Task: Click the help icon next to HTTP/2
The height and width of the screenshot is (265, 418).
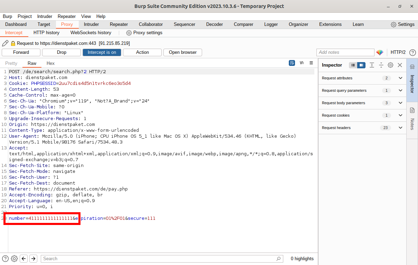Action: click(x=412, y=52)
